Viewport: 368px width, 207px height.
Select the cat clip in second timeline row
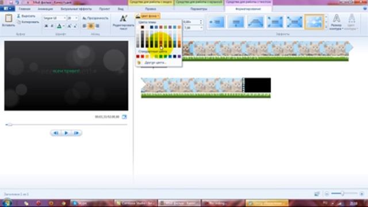click(191, 85)
